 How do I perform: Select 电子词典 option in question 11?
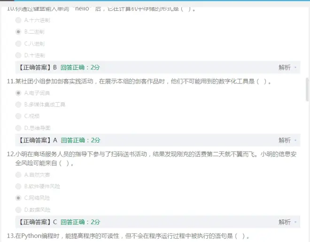[x=18, y=93]
